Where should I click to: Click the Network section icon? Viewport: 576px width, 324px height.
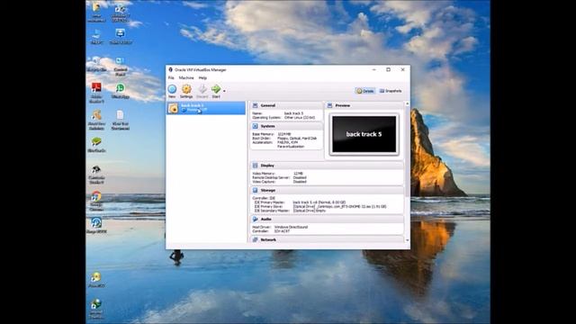(x=256, y=239)
